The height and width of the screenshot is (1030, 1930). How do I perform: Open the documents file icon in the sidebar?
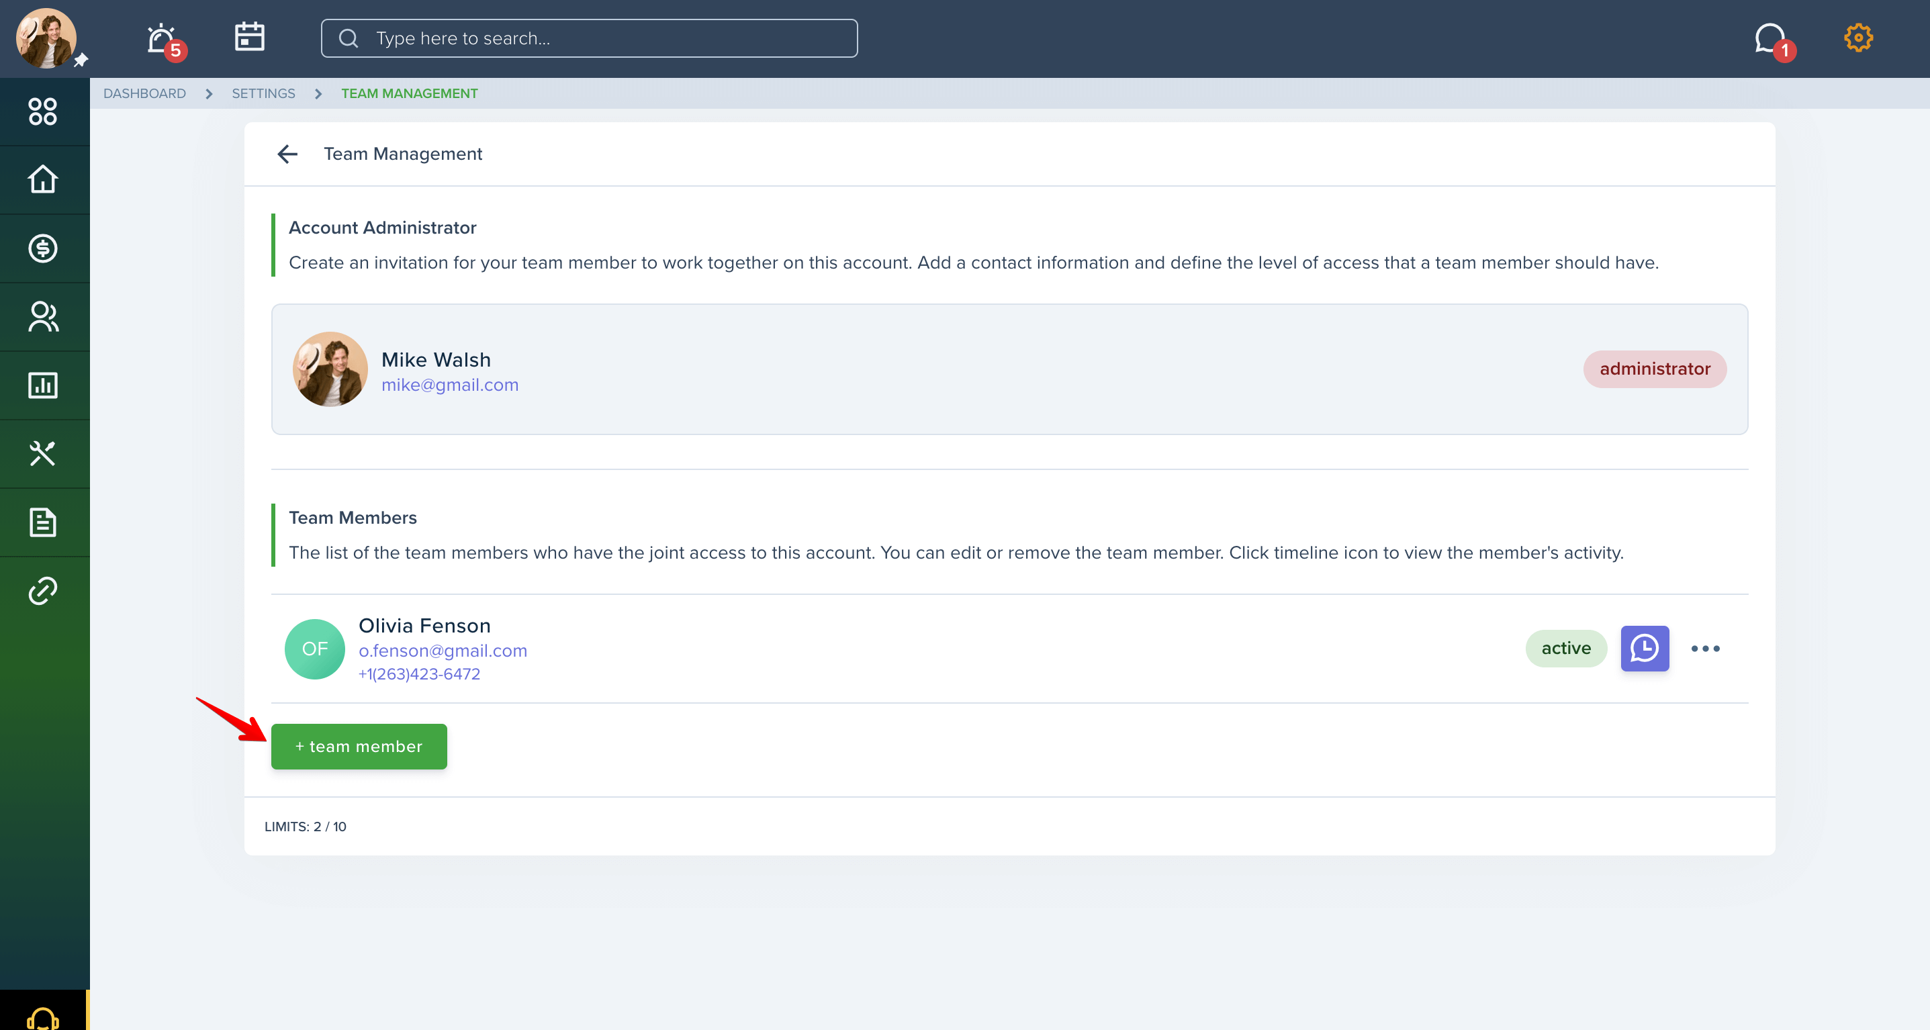click(43, 522)
